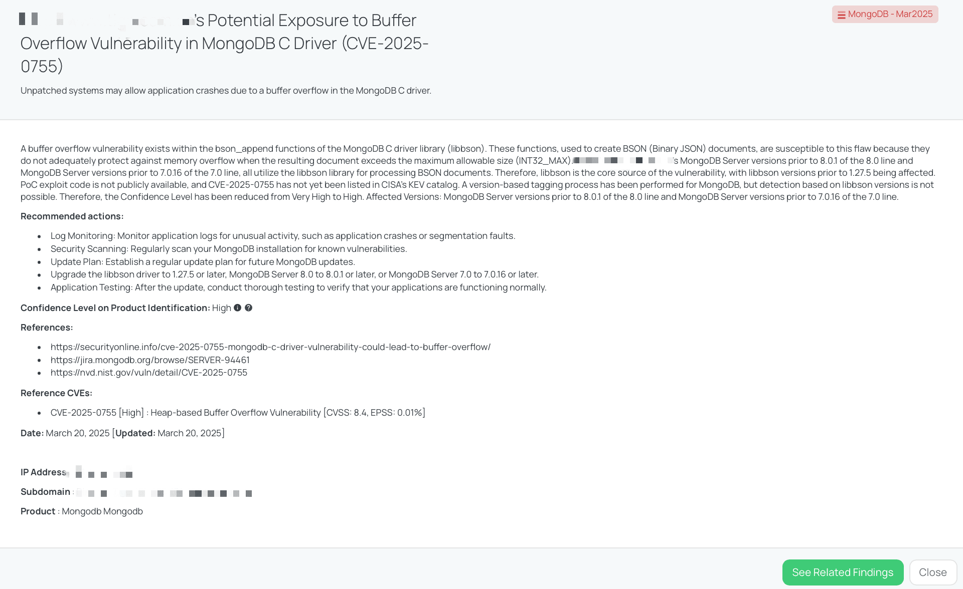Click the Product Mongodb Mongodb text
This screenshot has width=963, height=589.
[102, 511]
